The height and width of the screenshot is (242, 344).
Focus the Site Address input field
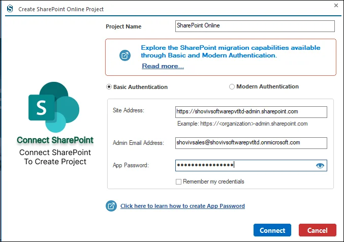click(251, 112)
